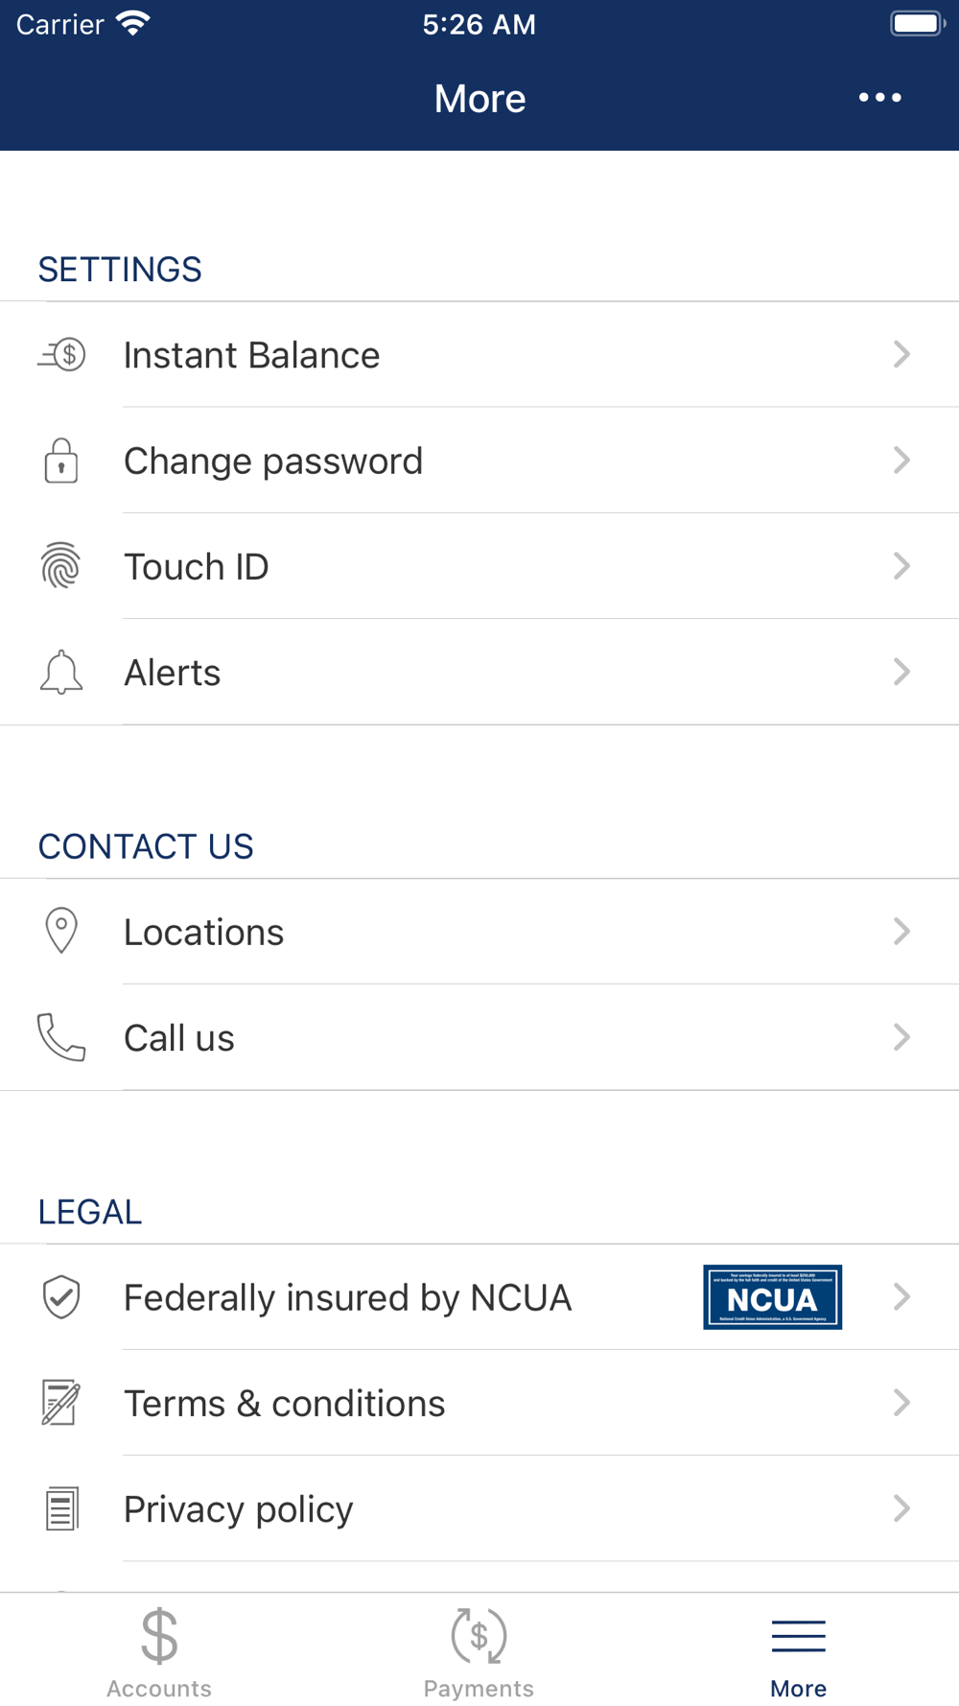The height and width of the screenshot is (1706, 959).
Task: Tap the Call us phone icon
Action: [61, 1037]
